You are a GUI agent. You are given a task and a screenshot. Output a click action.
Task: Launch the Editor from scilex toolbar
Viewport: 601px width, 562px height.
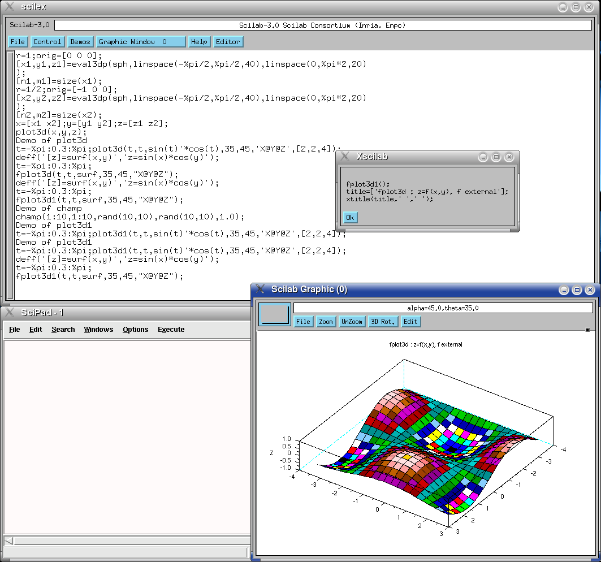pyautogui.click(x=228, y=42)
